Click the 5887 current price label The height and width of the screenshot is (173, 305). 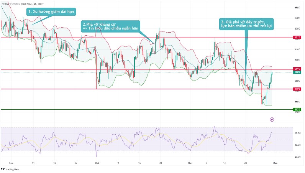[x=297, y=72]
